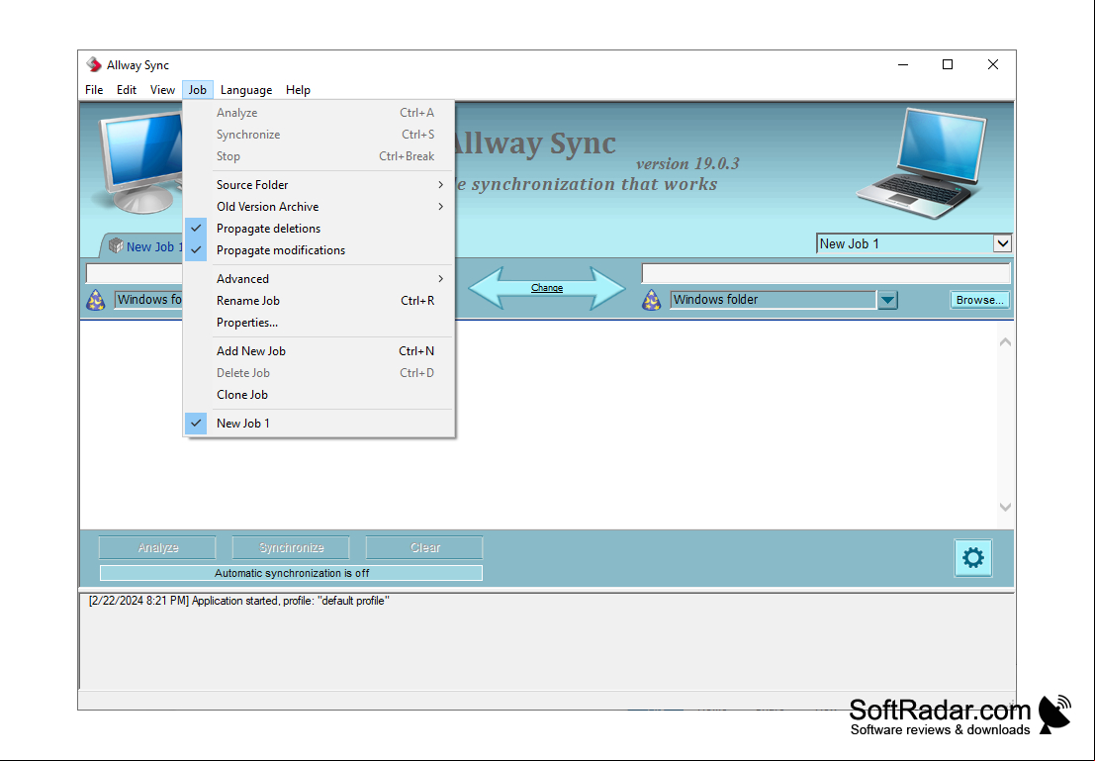Switch to the New Job 1 tab
The height and width of the screenshot is (761, 1095).
[146, 246]
